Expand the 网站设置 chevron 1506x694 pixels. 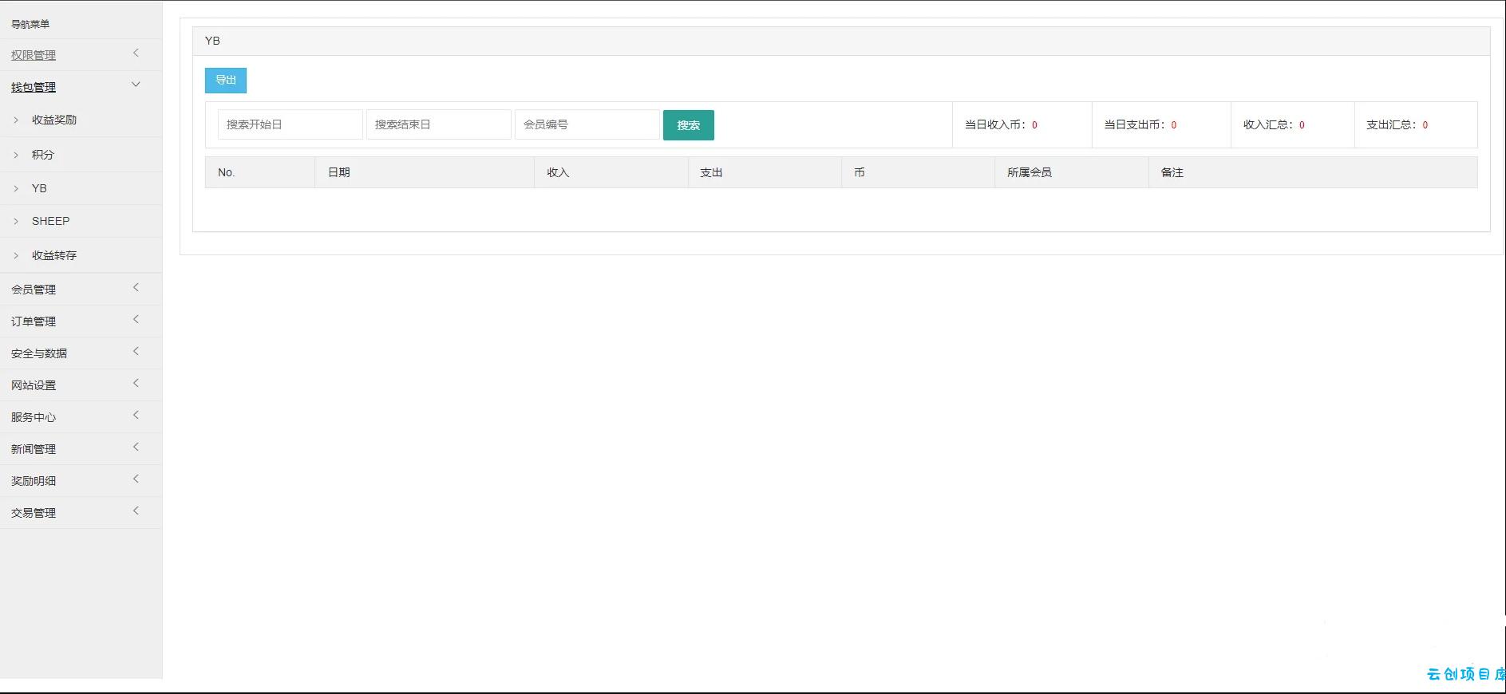point(136,383)
